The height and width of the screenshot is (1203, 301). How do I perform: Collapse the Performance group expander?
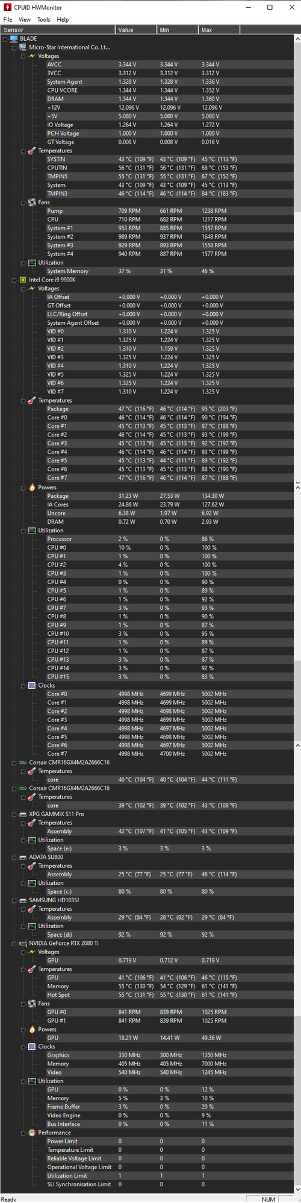click(23, 1132)
